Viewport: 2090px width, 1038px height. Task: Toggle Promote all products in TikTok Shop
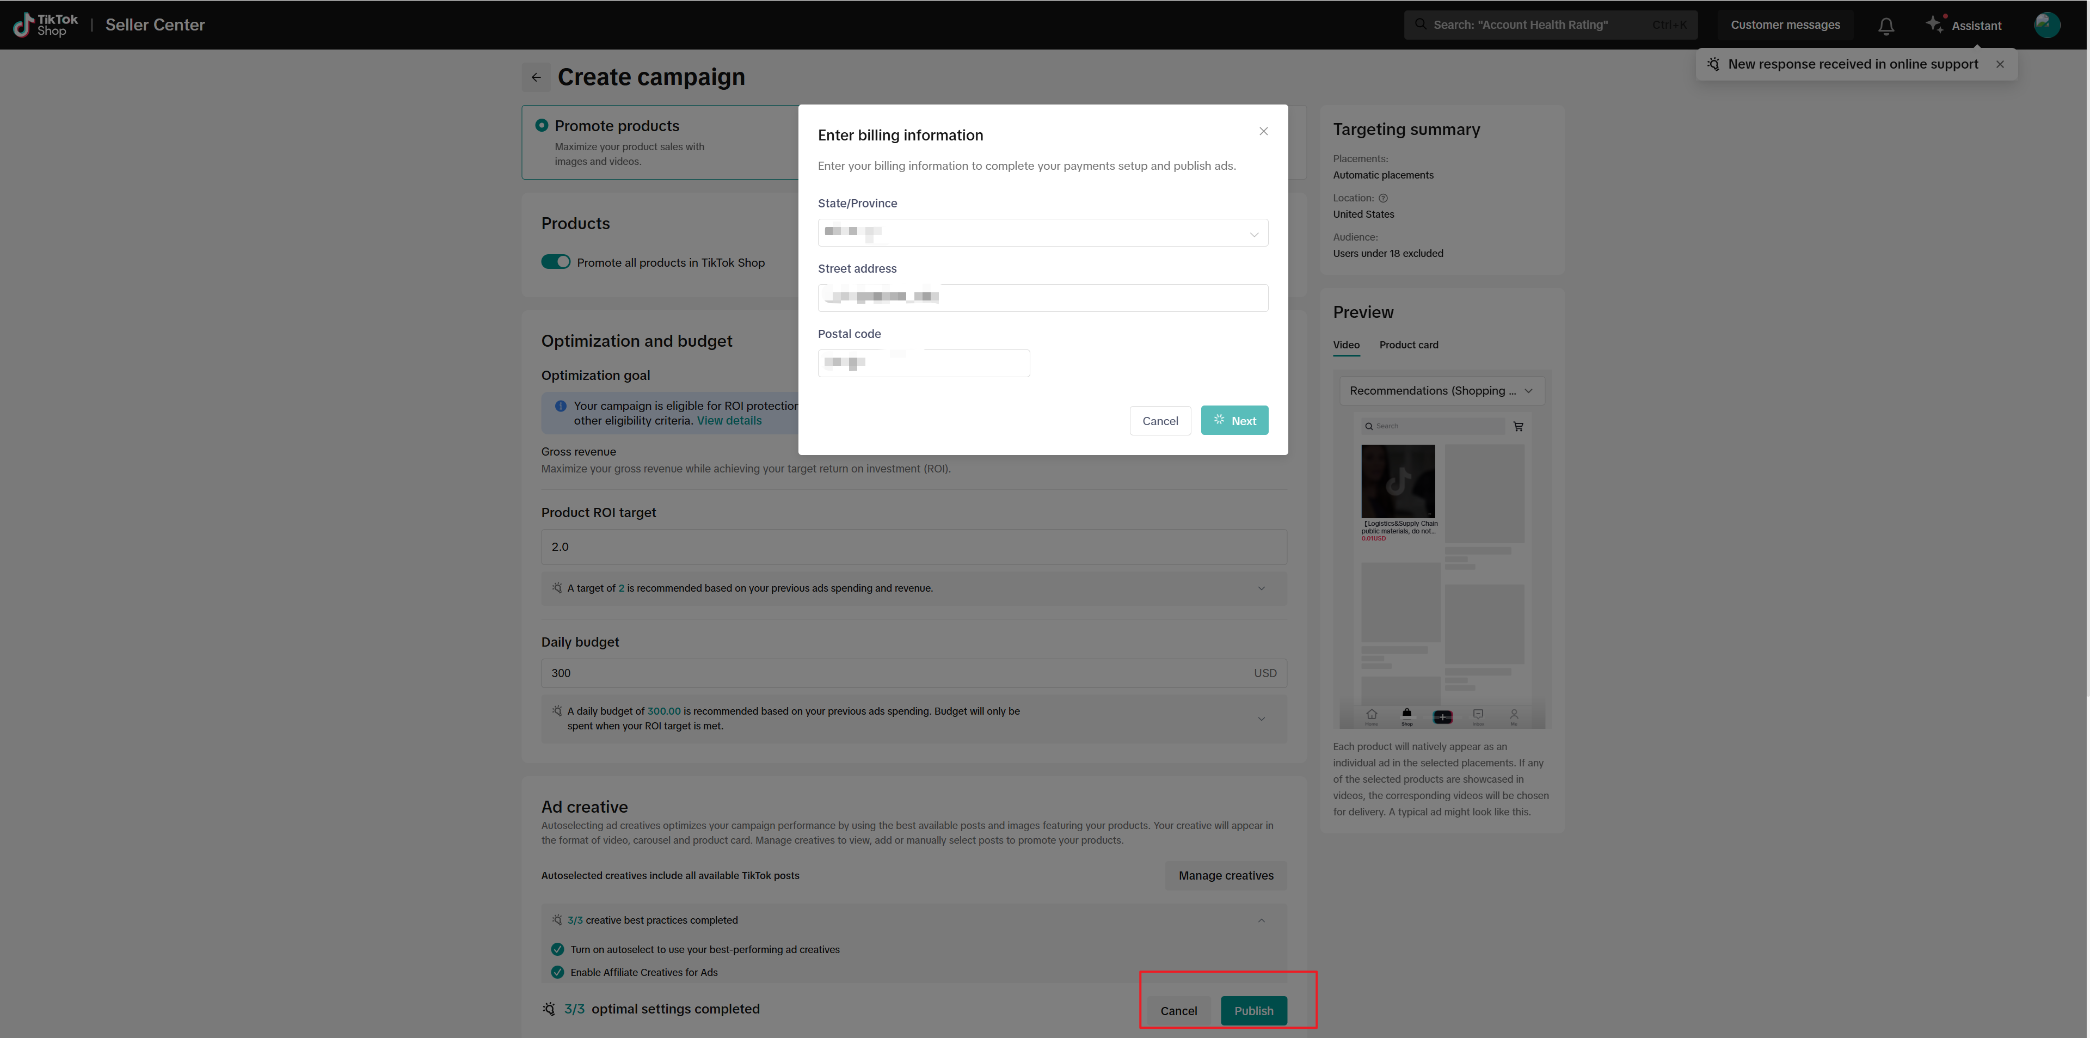tap(556, 262)
